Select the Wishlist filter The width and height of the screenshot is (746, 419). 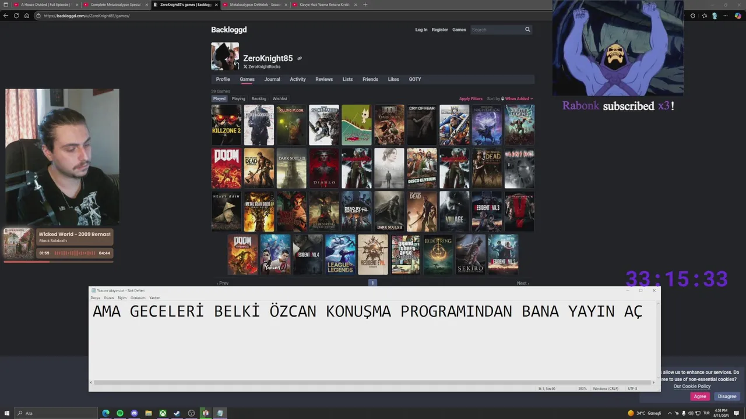[280, 98]
